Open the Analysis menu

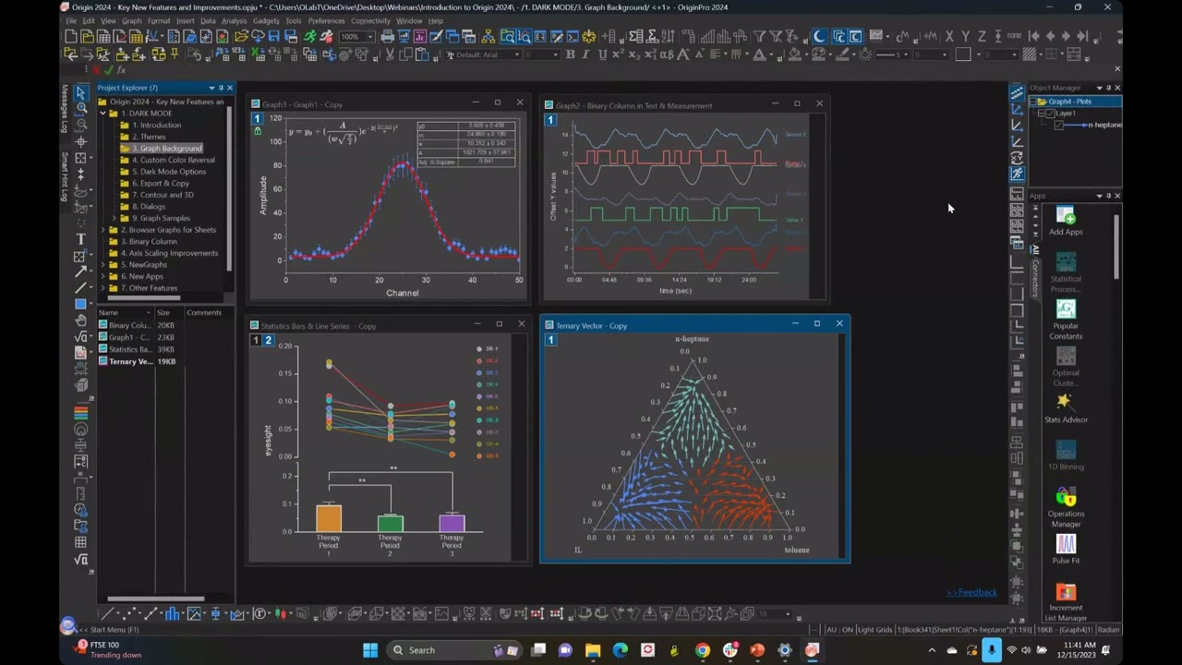234,20
